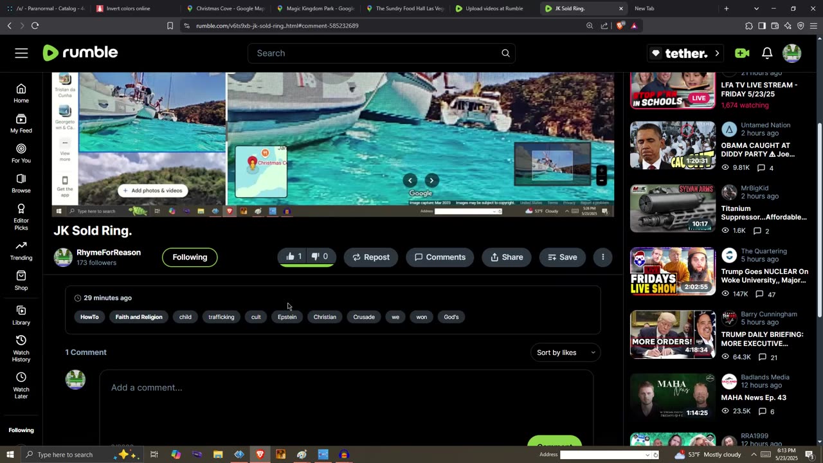Click the Epstein tag link

pyautogui.click(x=287, y=317)
